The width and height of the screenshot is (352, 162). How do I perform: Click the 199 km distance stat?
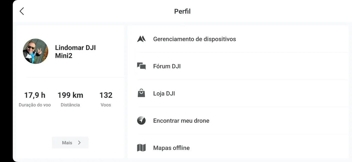[x=70, y=95]
